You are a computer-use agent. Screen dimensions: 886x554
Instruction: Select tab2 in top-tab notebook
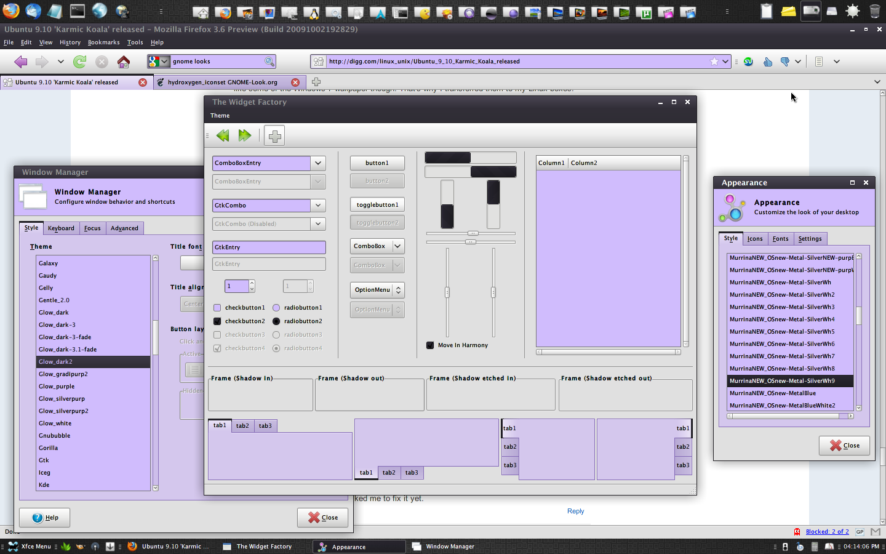(x=242, y=426)
